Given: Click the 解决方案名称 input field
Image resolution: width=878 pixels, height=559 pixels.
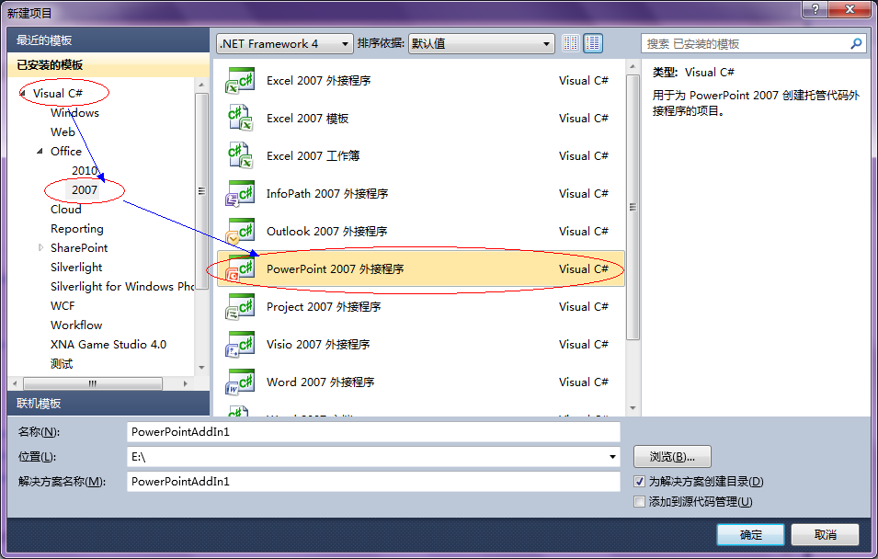Looking at the screenshot, I should pyautogui.click(x=373, y=481).
